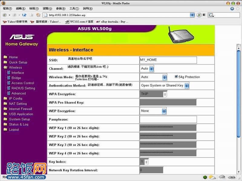Click the rainy cloud weather icon

[x=222, y=177]
